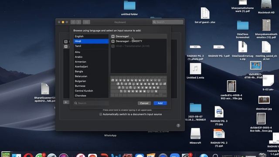Select Azerbaijani in language list
This screenshot has height=157, width=279.
[91, 66]
